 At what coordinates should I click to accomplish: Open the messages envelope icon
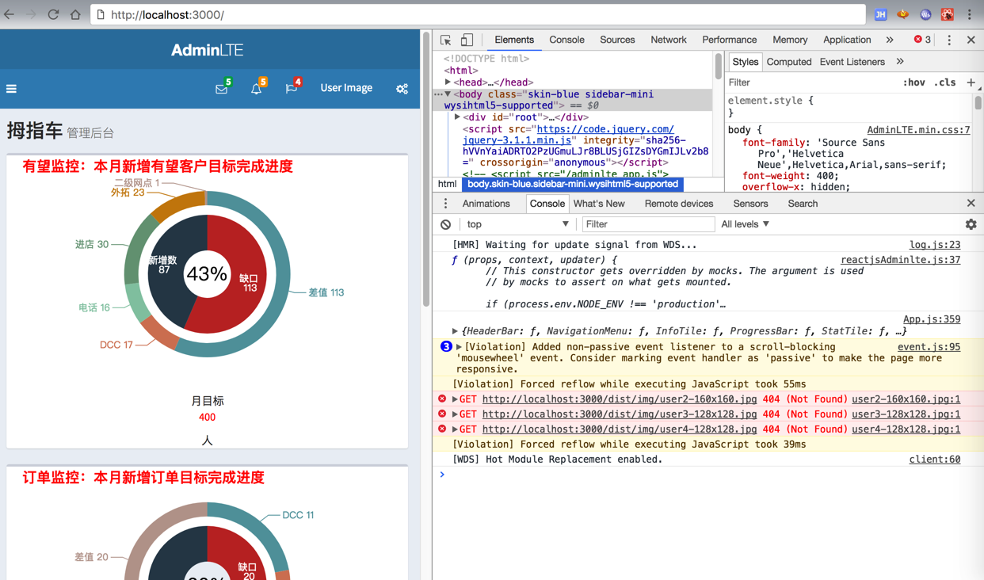[x=222, y=89]
